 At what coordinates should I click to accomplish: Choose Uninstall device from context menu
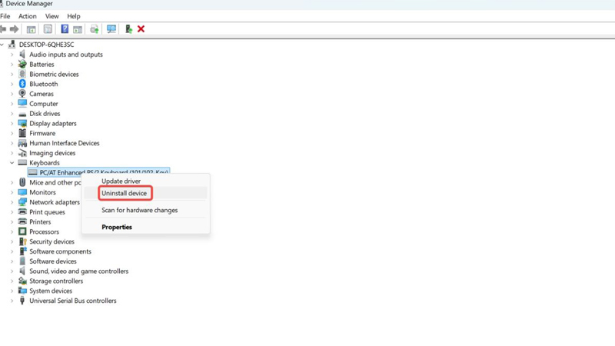[x=124, y=194]
